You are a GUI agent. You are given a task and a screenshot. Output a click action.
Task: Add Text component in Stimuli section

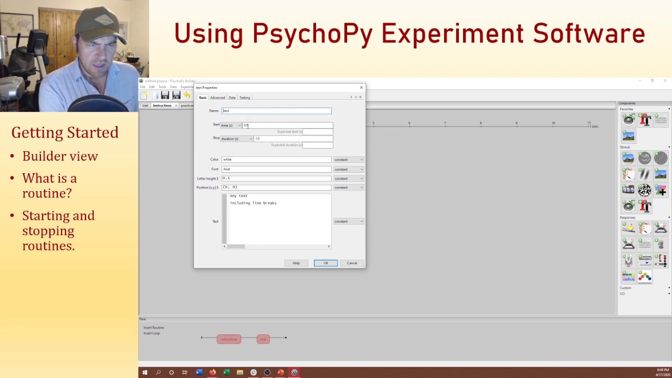pyautogui.click(x=645, y=206)
